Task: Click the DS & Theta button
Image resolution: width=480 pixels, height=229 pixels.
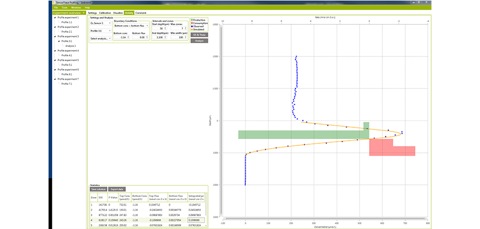Action: click(199, 35)
